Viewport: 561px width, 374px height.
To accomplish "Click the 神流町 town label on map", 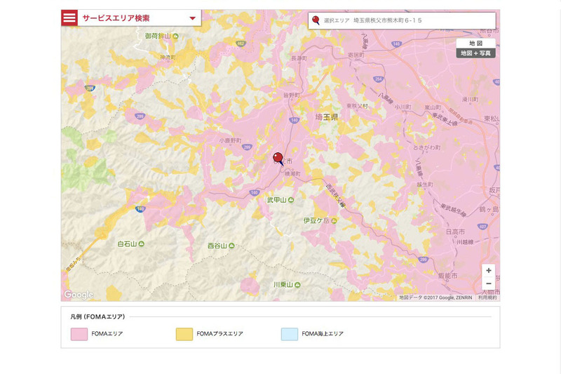I will pyautogui.click(x=168, y=58).
